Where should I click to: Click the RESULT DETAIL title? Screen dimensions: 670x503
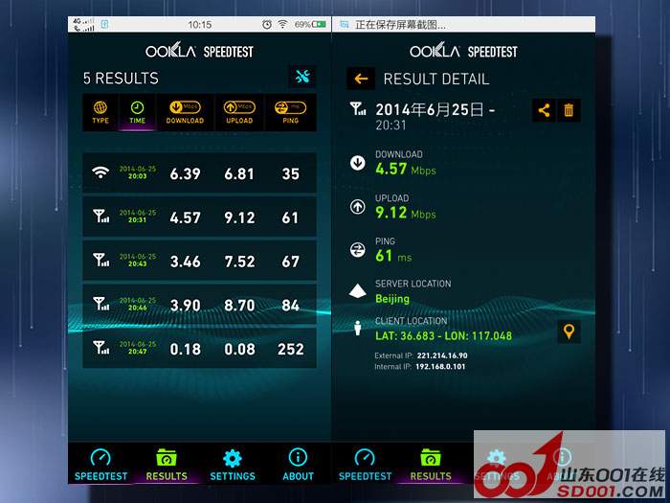(436, 79)
